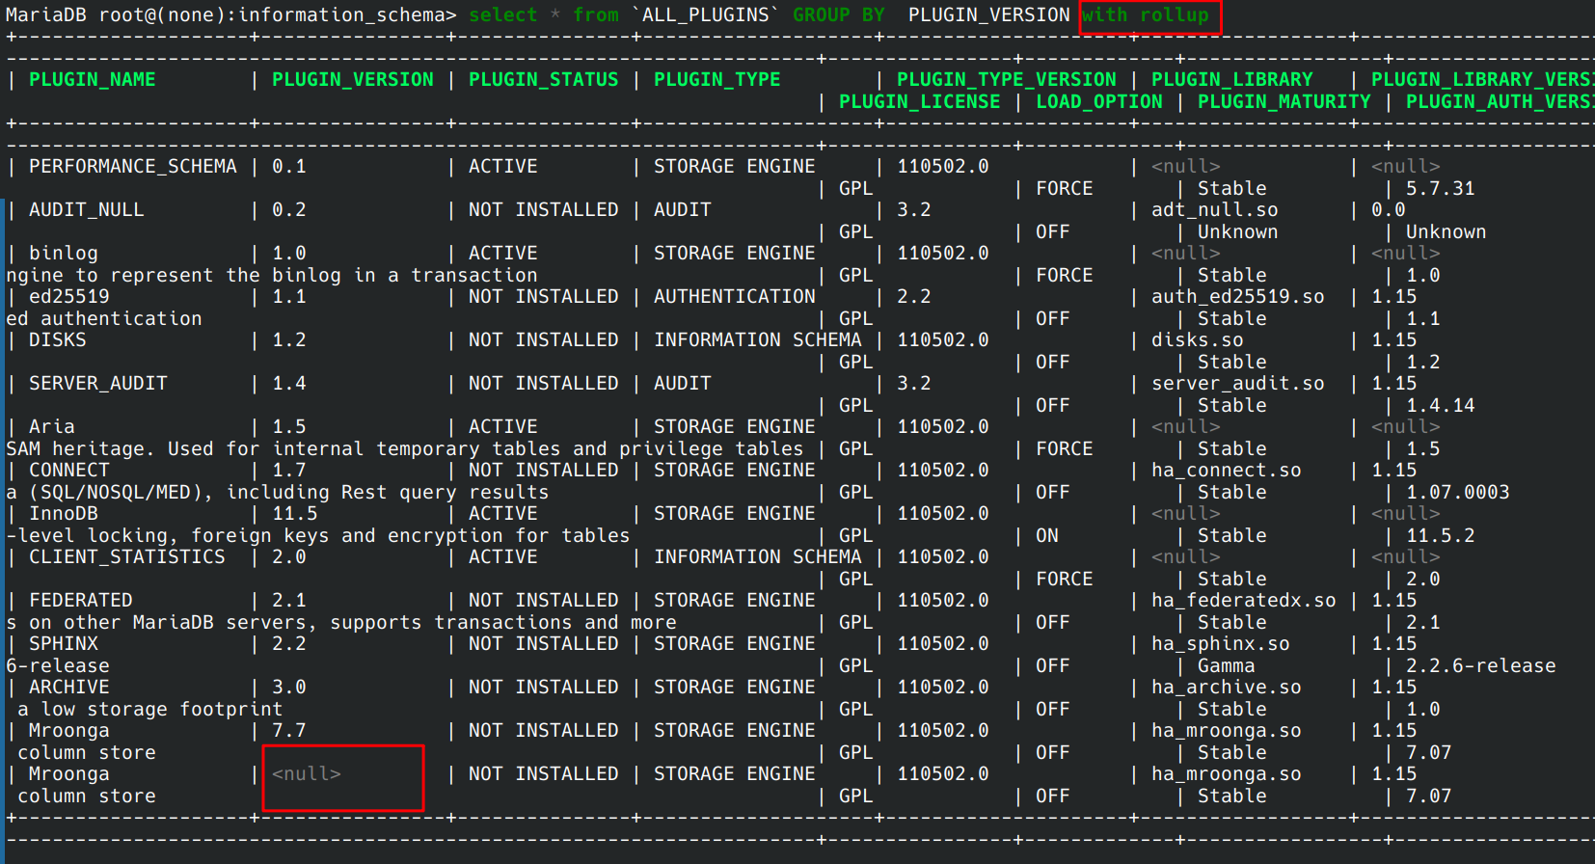The image size is (1595, 864).
Task: Select the CLIENT_STATISTICS plugin name
Action: [x=127, y=557]
